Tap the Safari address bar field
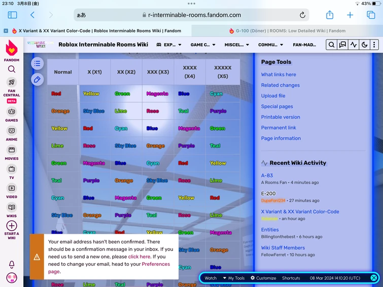Image resolution: width=383 pixels, height=287 pixels. pos(191,15)
